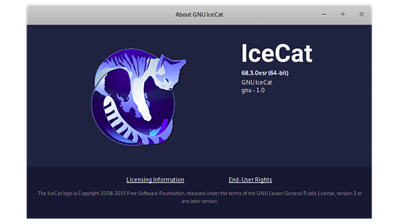Image resolution: width=399 pixels, height=224 pixels.
Task: Maximize window using the plus icon
Action: [343, 14]
